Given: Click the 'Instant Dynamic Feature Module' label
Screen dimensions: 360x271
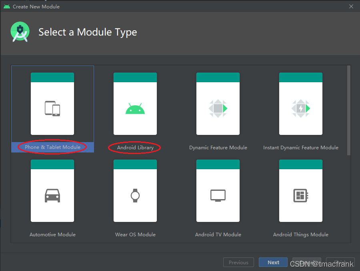Looking at the screenshot, I should (x=301, y=148).
